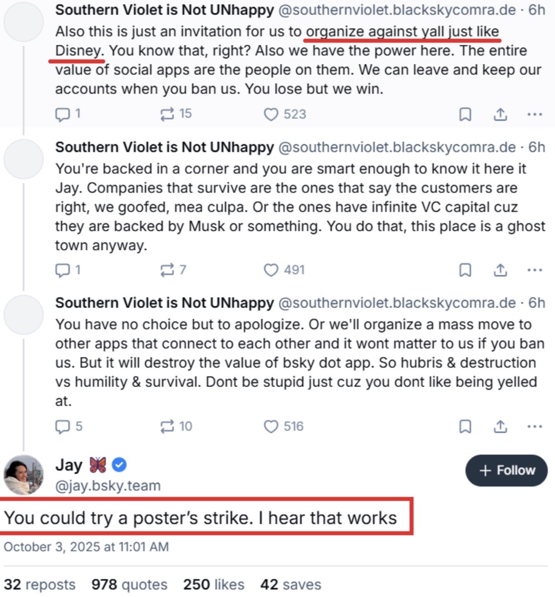555x597 pixels.
Task: Open the @jay.bsky.team handle link
Action: pyautogui.click(x=108, y=486)
